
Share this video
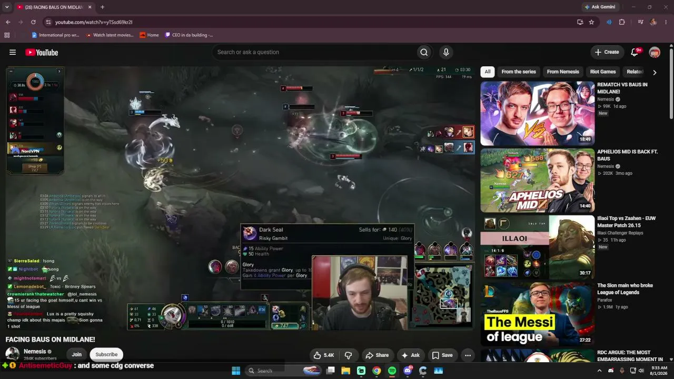tap(377, 355)
